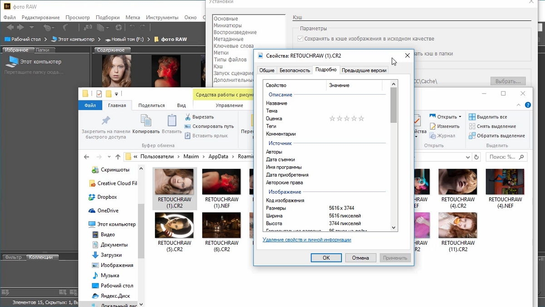Click rotate clockwise icon in Bridge toolbar
This screenshot has height=307, width=545.
click(x=143, y=28)
